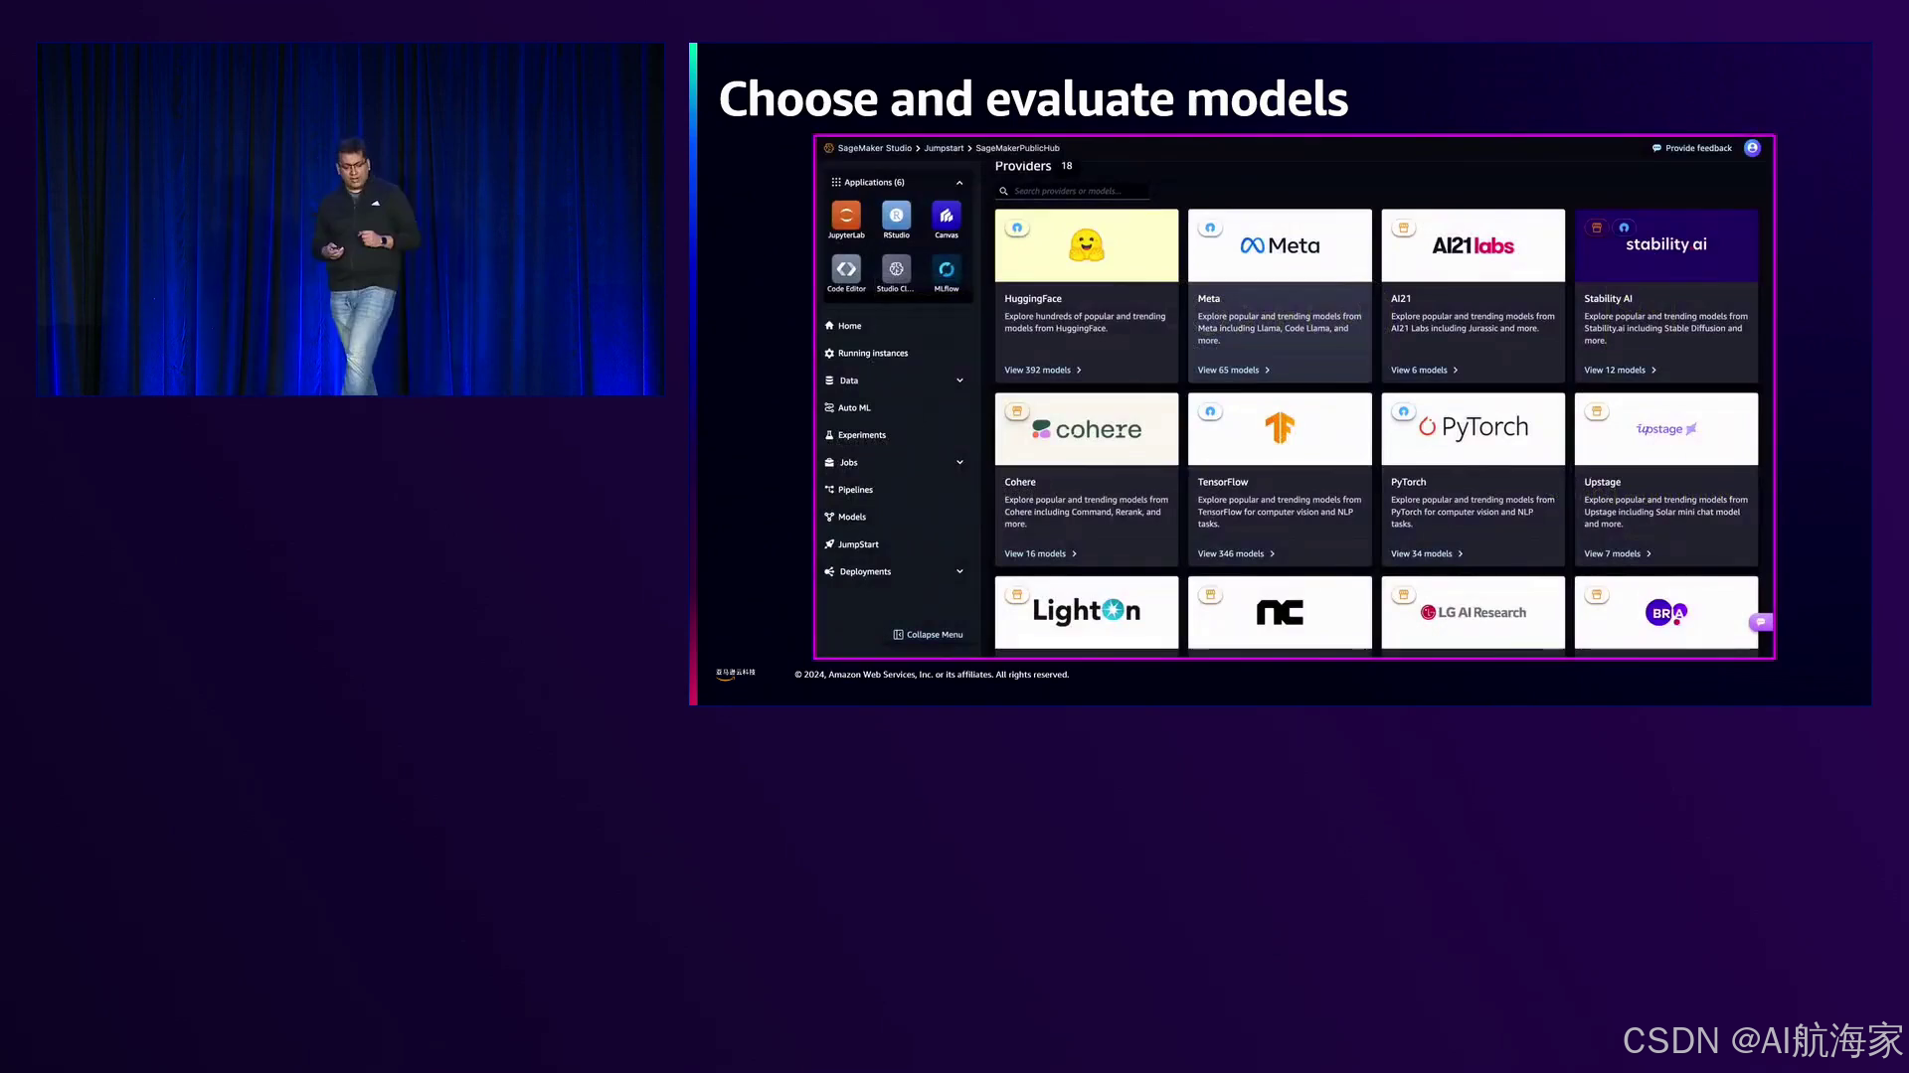The height and width of the screenshot is (1073, 1909).
Task: Click the Studio Classic application icon
Action: point(896,269)
